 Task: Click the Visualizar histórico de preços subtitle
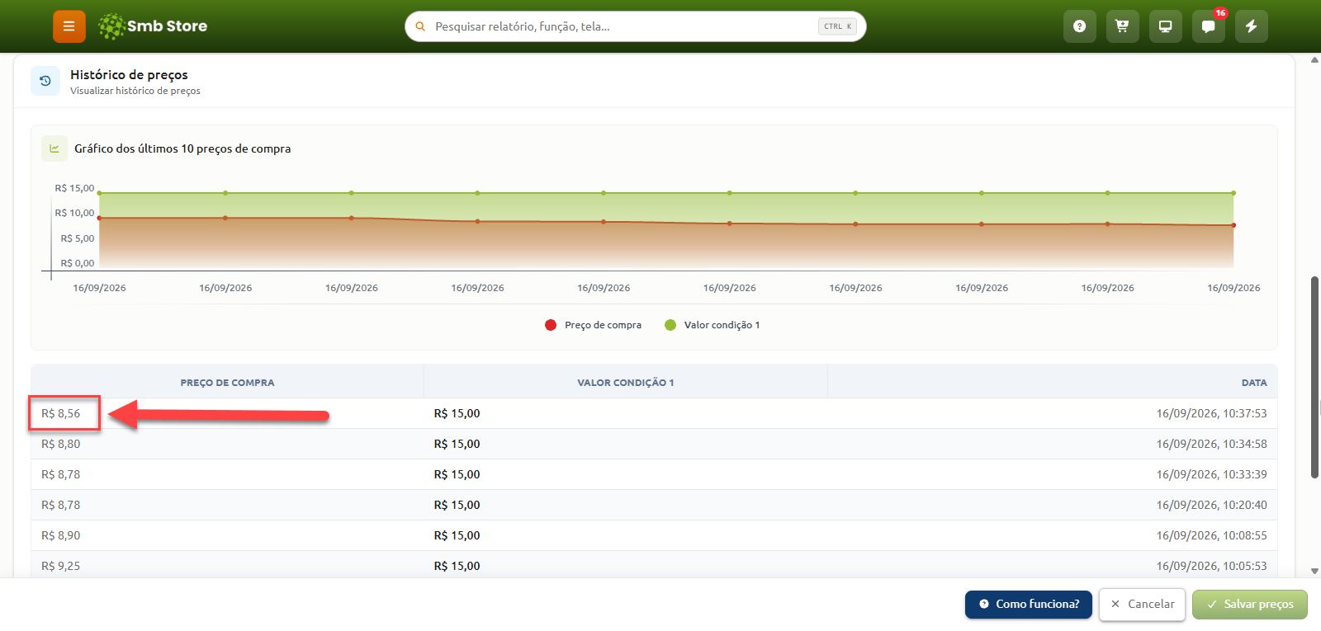(135, 91)
